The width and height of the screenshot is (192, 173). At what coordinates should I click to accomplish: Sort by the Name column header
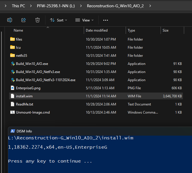click(x=18, y=30)
